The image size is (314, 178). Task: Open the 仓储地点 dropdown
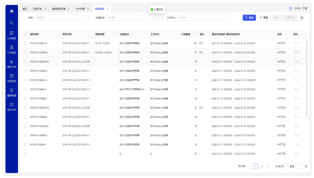(134, 18)
